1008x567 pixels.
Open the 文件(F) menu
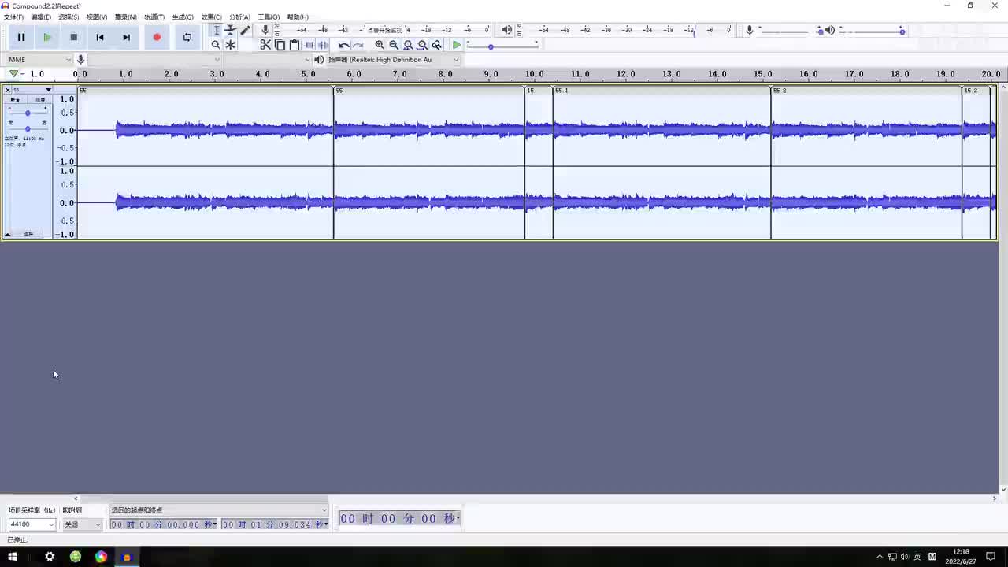pyautogui.click(x=13, y=17)
